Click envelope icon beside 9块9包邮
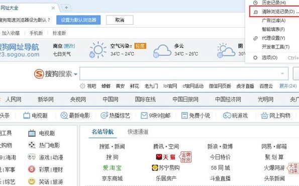Viewport: 299px width, 186px height. pos(144,116)
